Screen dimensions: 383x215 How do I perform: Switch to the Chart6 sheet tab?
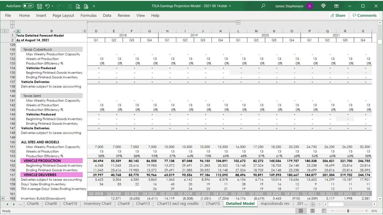pyautogui.click(x=33, y=204)
